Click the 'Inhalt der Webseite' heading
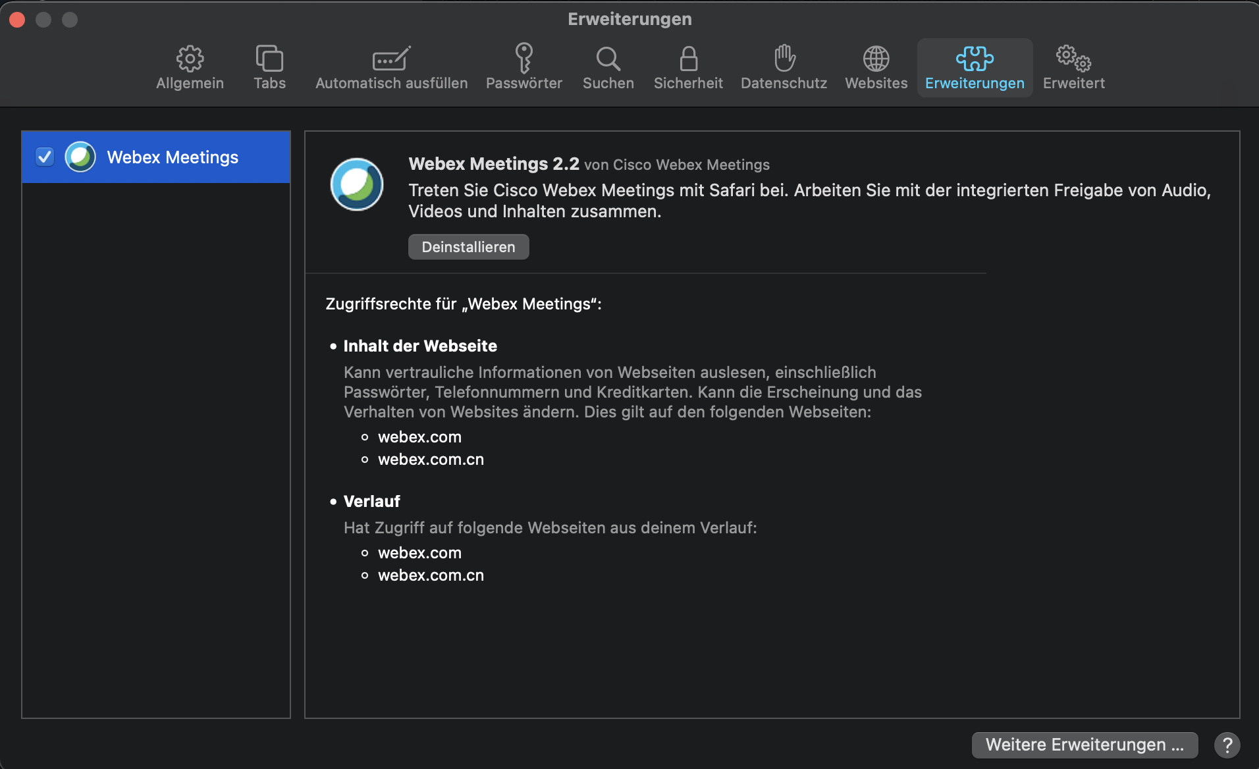 click(420, 346)
